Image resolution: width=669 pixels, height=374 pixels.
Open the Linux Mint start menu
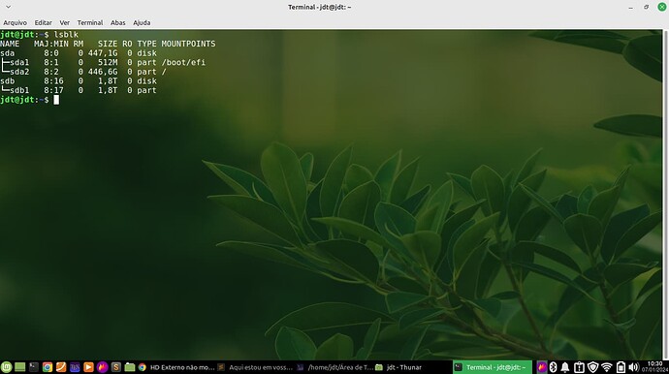(x=6, y=367)
